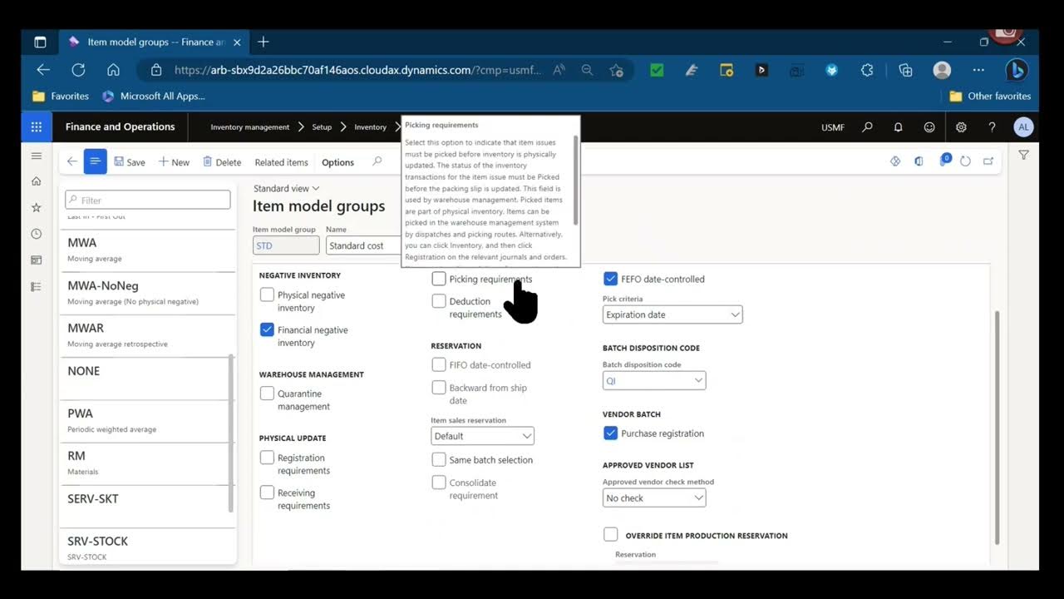Check Receiving requirements
The image size is (1064, 599).
point(267,493)
